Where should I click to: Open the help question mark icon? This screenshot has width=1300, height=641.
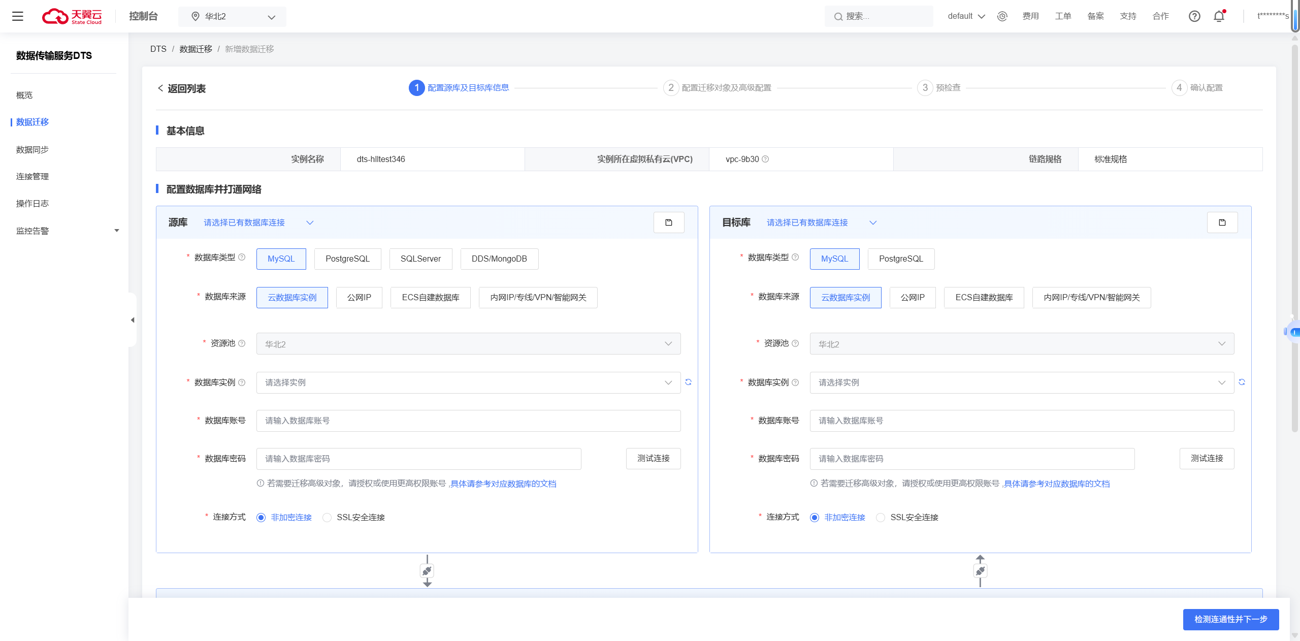1194,16
